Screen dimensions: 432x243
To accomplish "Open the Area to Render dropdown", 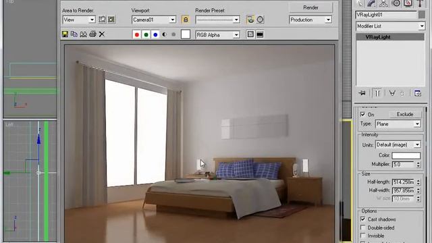I will pos(79,20).
